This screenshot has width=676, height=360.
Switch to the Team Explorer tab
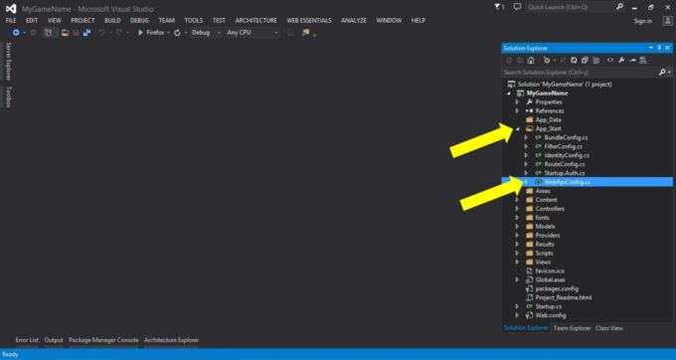coord(572,328)
